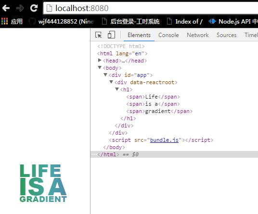Click the IS A heading text on page

tap(43, 187)
